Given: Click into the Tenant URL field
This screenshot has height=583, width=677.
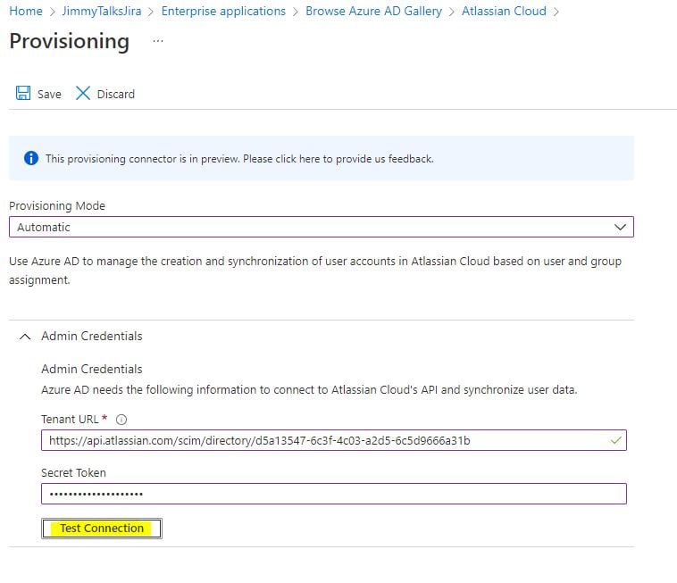Looking at the screenshot, I should (x=334, y=440).
